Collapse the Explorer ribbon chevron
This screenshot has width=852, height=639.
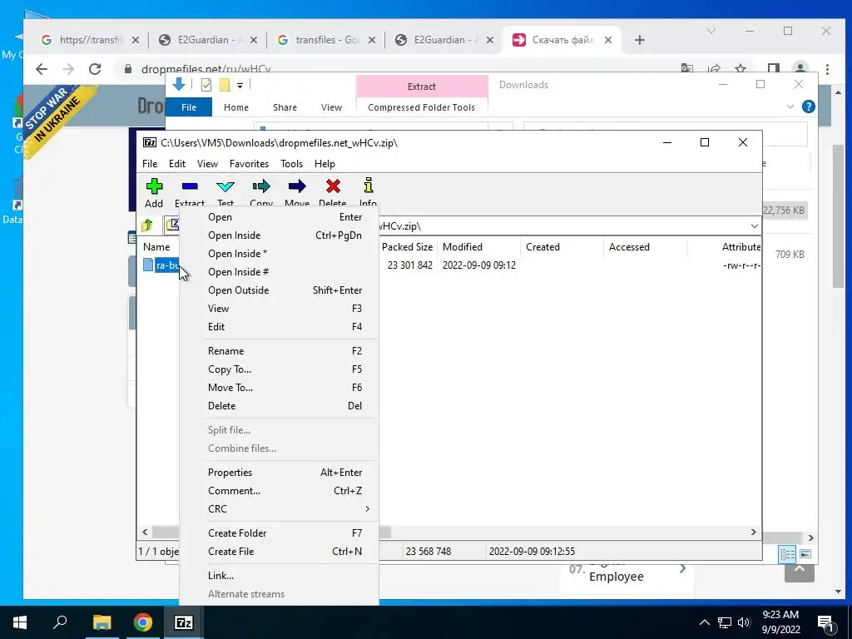pos(790,106)
